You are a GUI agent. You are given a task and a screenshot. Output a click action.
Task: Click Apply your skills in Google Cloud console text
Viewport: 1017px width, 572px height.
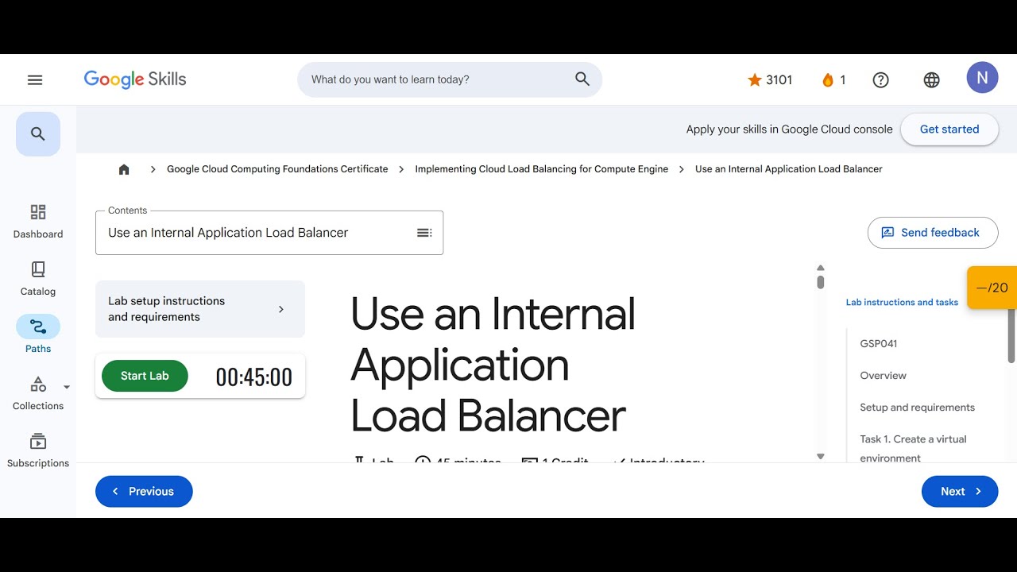[x=790, y=129]
